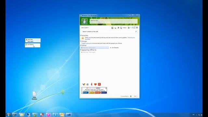Screen dimensions: 208x117
Task: Click the magnifier search icon
Action: (136, 32)
